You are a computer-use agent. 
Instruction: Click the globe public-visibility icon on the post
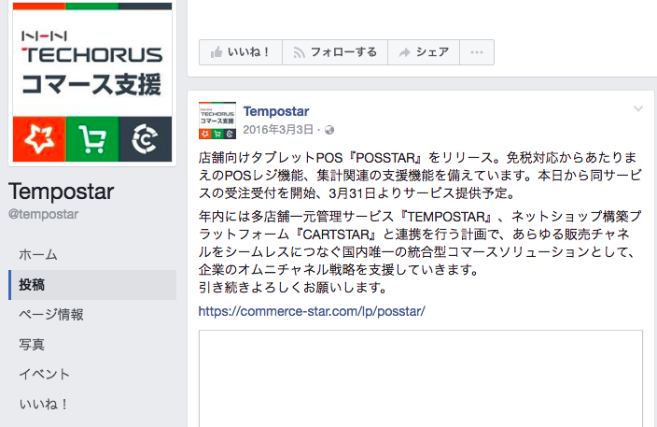[329, 130]
